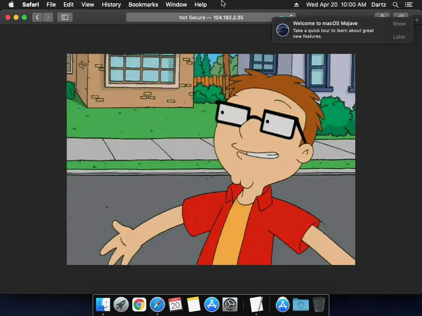Open Spotlight search magnifier
This screenshot has width=422, height=316.
tap(395, 5)
